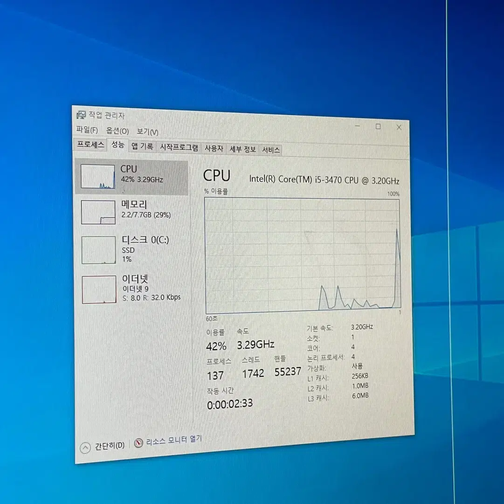504x504 pixels.
Task: Click the 작업 관리자 window title text
Action: [106, 115]
